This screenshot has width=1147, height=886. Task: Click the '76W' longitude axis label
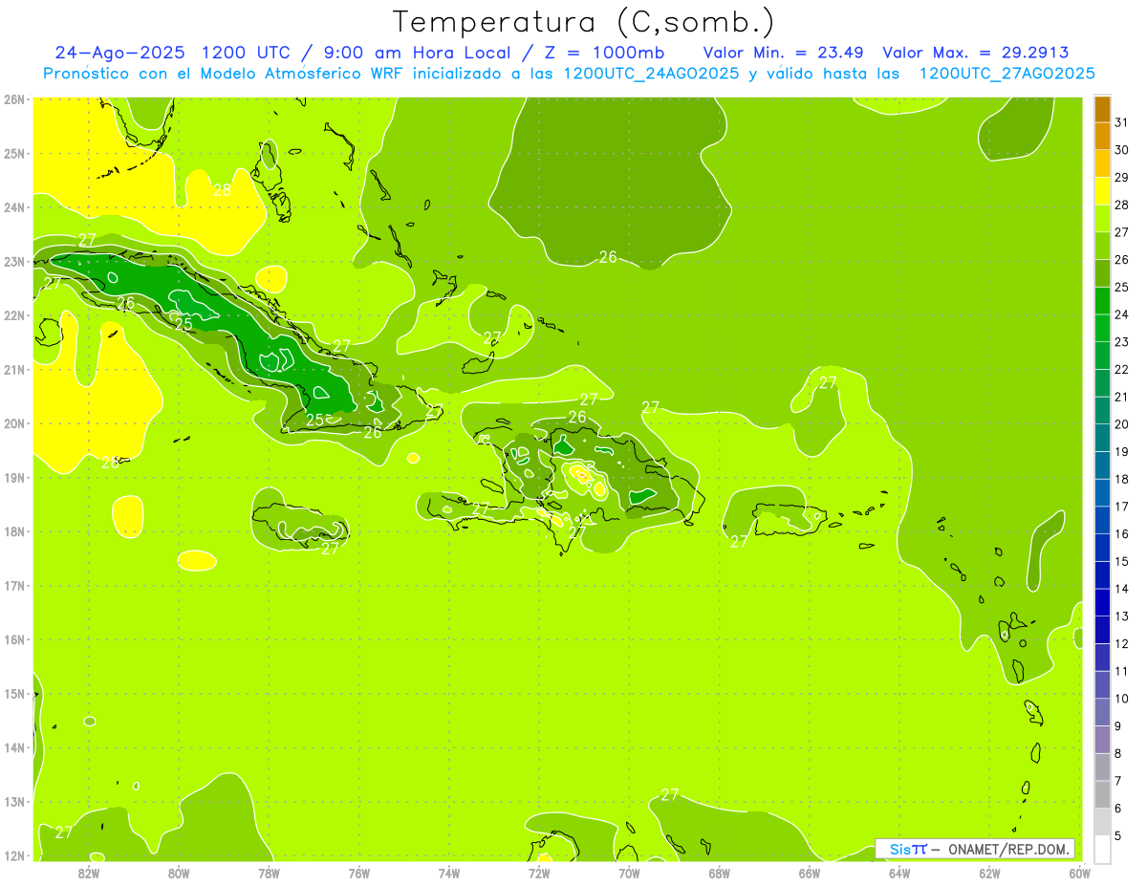click(x=359, y=872)
